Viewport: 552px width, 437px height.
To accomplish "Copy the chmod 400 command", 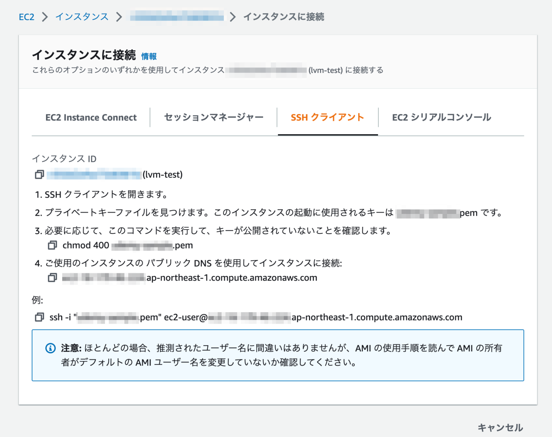I will coord(53,245).
